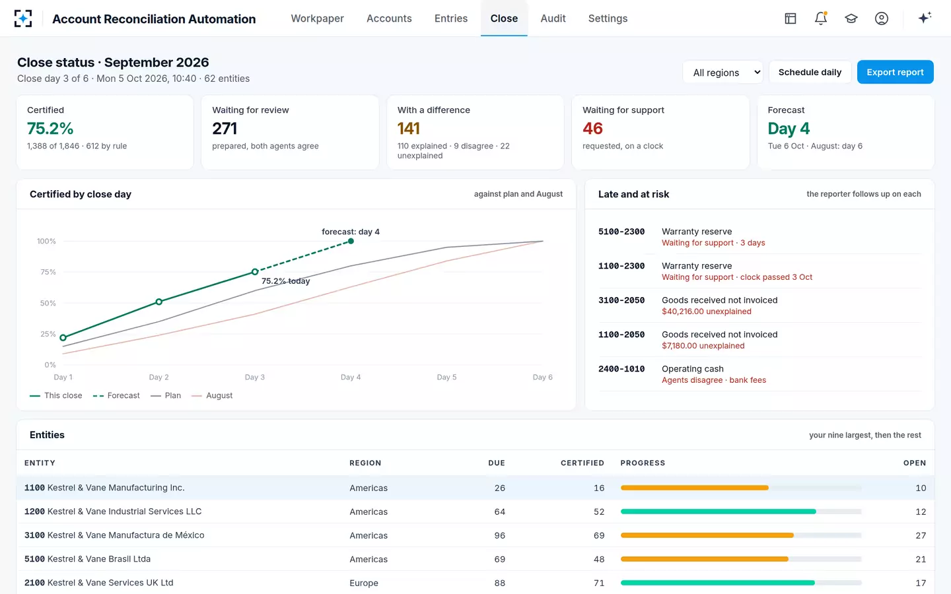This screenshot has width=951, height=594.
Task: Toggle the August legend entry
Action: click(212, 396)
